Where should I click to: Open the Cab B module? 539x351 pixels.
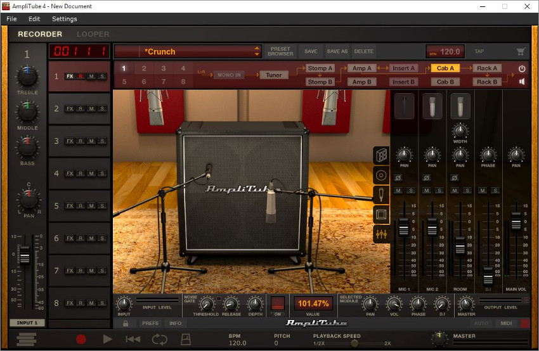(445, 82)
